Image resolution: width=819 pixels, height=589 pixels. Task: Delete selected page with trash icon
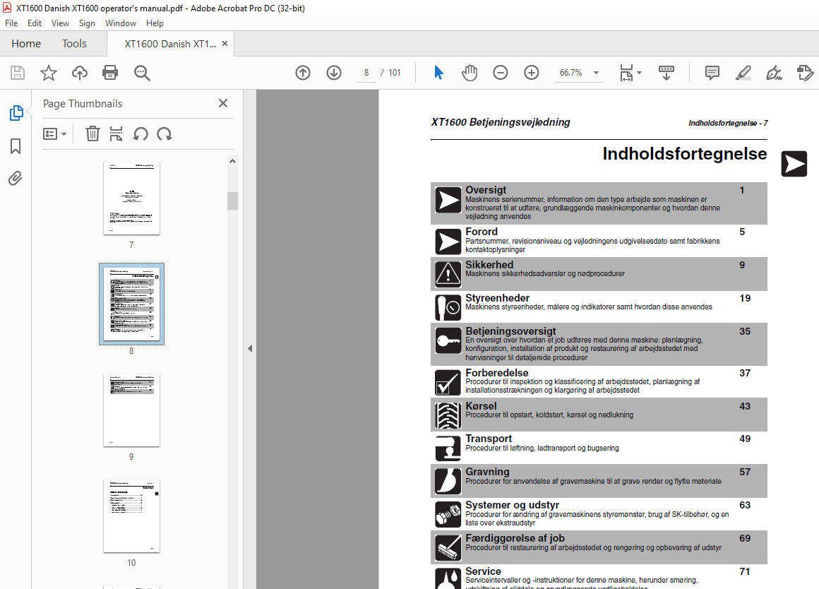92,133
